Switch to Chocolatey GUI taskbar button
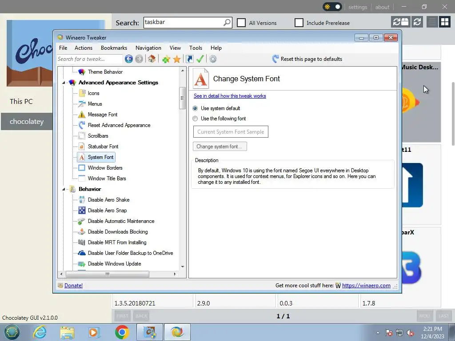455x341 pixels. click(149, 332)
